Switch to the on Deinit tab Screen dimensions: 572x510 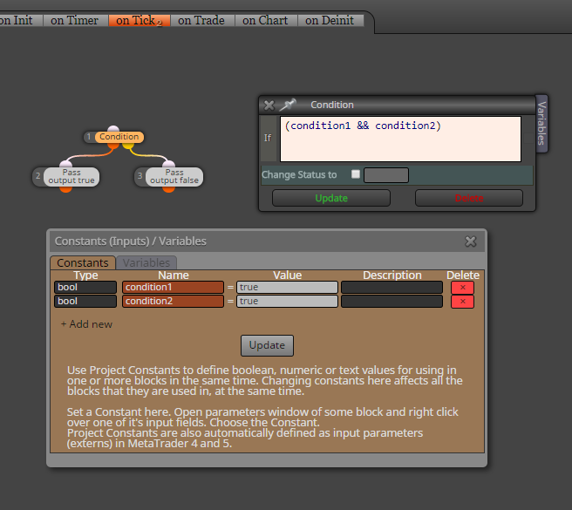click(330, 20)
